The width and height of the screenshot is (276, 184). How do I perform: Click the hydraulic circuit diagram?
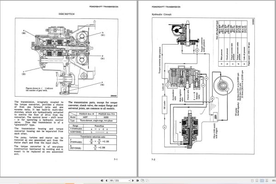tap(203, 86)
